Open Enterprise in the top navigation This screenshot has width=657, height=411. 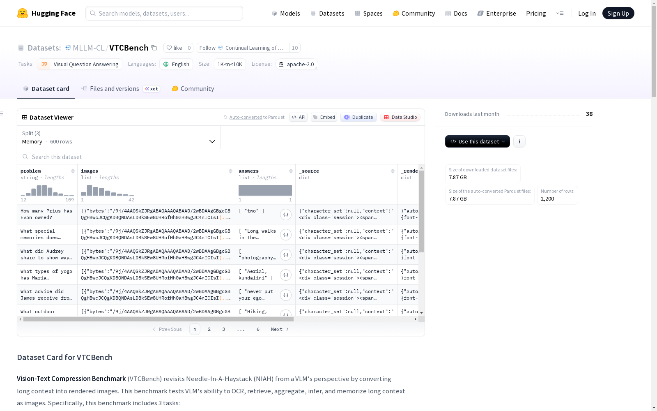pyautogui.click(x=497, y=13)
